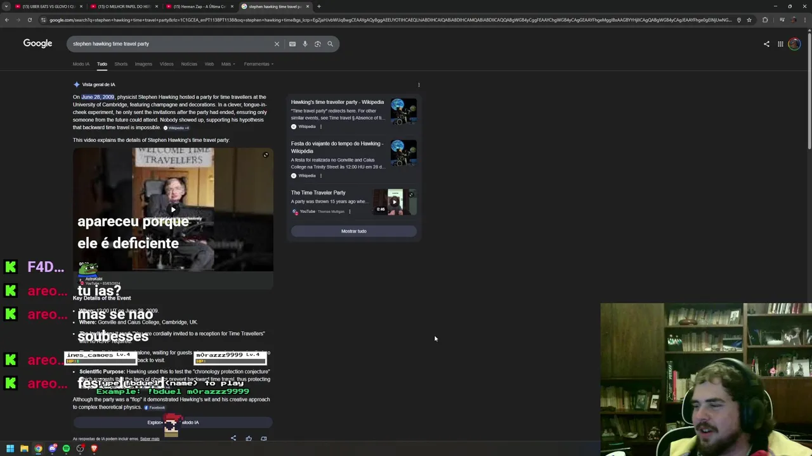Switch to Shorts results tab
Image resolution: width=812 pixels, height=456 pixels.
click(121, 64)
